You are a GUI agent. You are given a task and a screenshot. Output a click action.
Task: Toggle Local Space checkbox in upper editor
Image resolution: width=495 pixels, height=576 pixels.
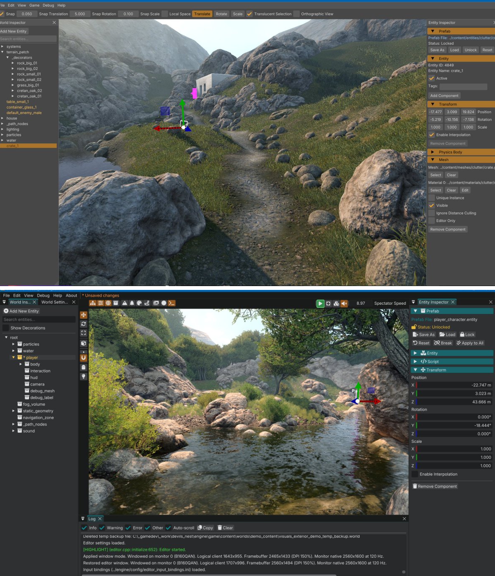point(165,14)
